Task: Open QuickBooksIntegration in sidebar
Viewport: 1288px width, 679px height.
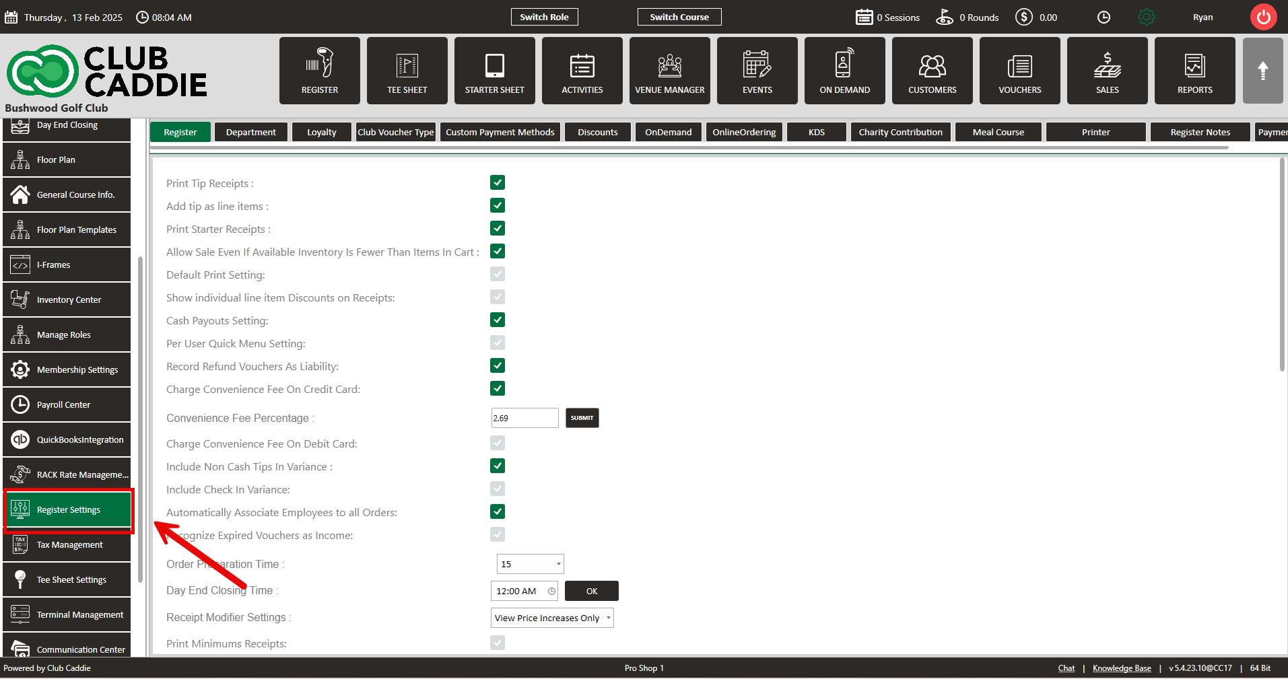Action: coord(67,439)
